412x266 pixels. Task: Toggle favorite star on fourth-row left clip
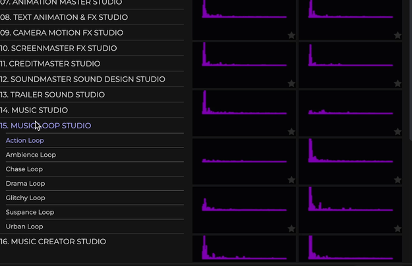291,180
